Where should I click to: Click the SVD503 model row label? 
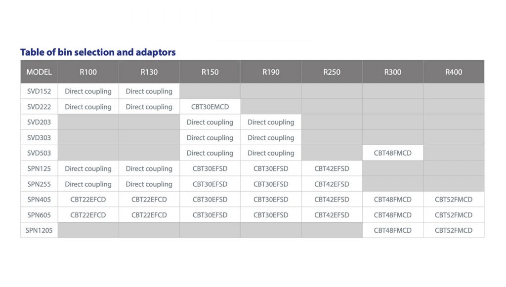pos(39,153)
